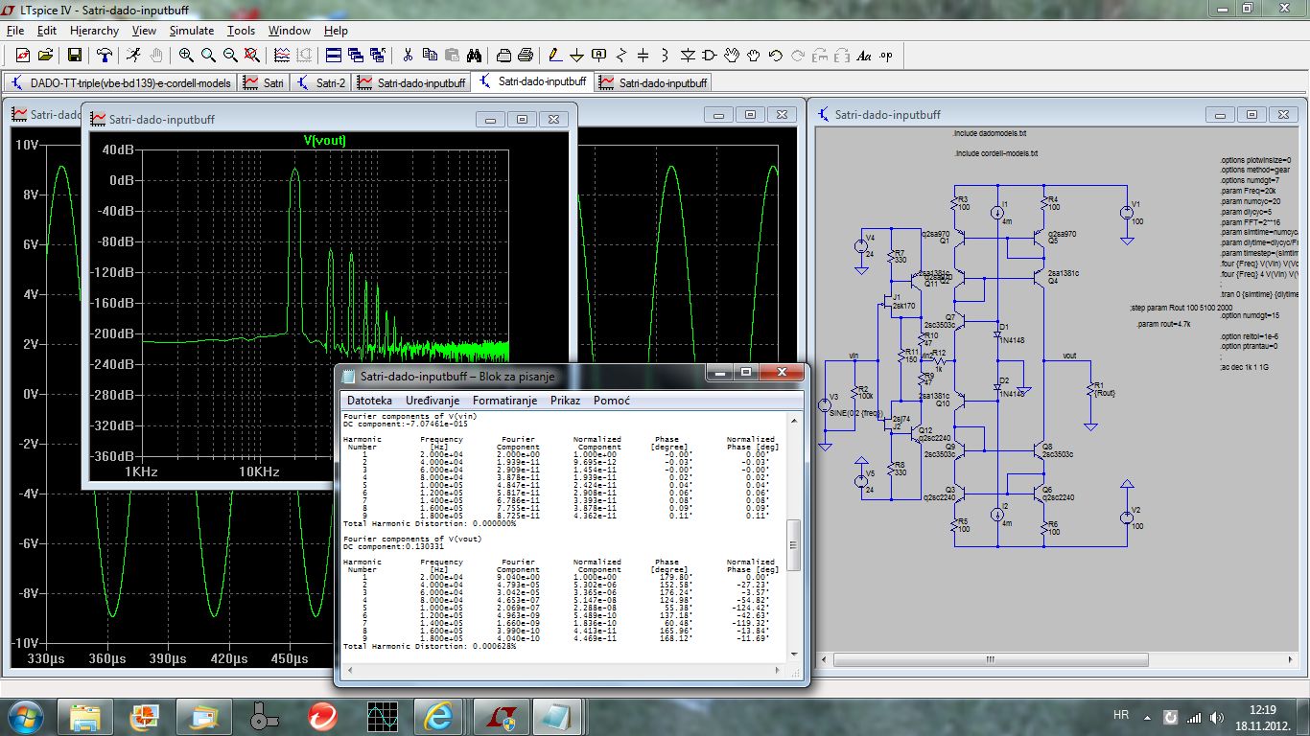Viewport: 1310px width, 736px height.
Task: Place a Ground symbol tool
Action: 577,55
